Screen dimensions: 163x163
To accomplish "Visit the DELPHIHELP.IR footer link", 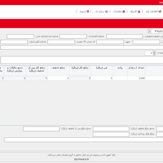I will [81, 159].
